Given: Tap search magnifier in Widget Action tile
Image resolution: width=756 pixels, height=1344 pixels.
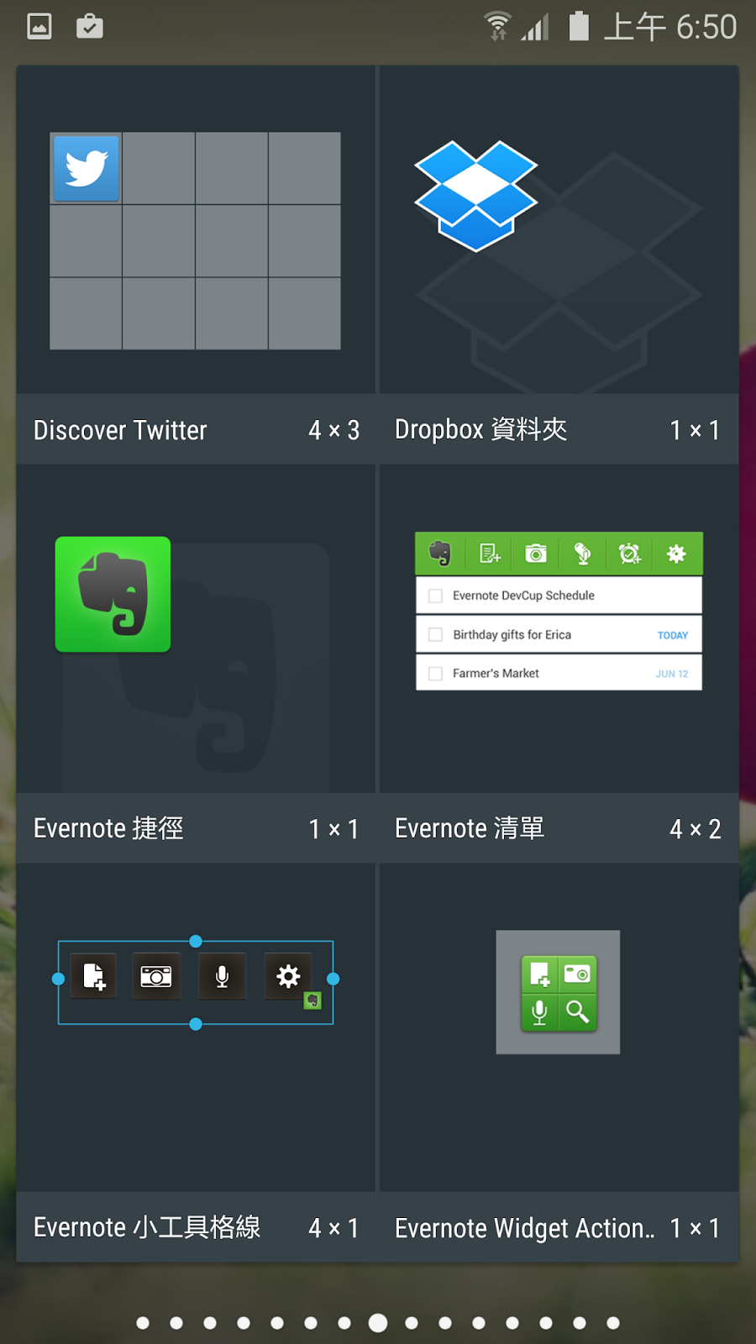Looking at the screenshot, I should coord(577,1011).
